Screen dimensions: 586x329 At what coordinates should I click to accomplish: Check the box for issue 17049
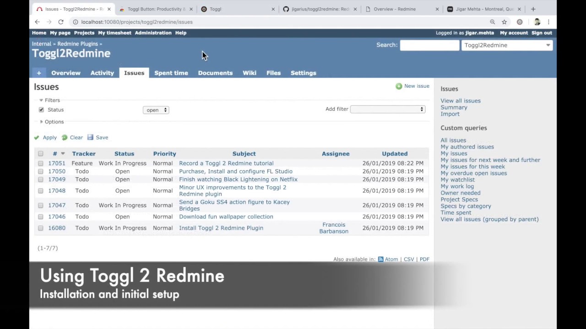point(41,180)
